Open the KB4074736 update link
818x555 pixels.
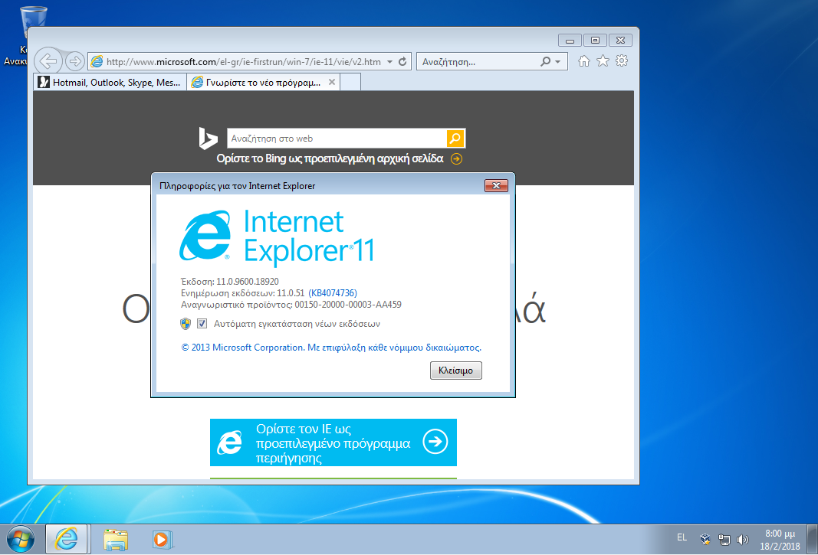click(333, 293)
